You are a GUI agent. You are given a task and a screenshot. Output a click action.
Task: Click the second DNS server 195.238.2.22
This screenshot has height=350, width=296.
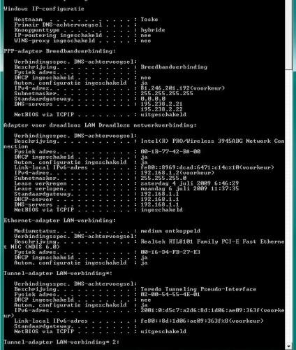pos(161,109)
